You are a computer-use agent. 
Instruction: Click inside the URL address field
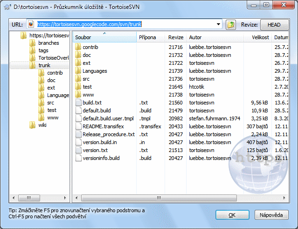pos(125,24)
